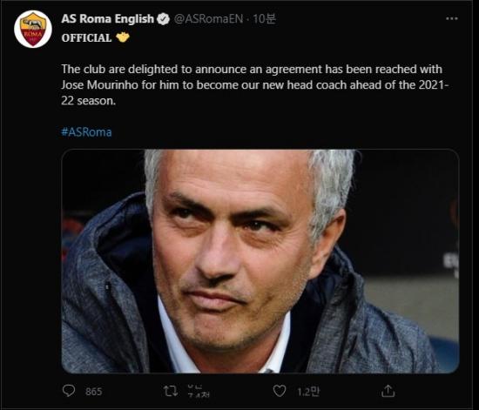This screenshot has width=479, height=410.
Task: Click the retweet arrows icon
Action: [171, 391]
